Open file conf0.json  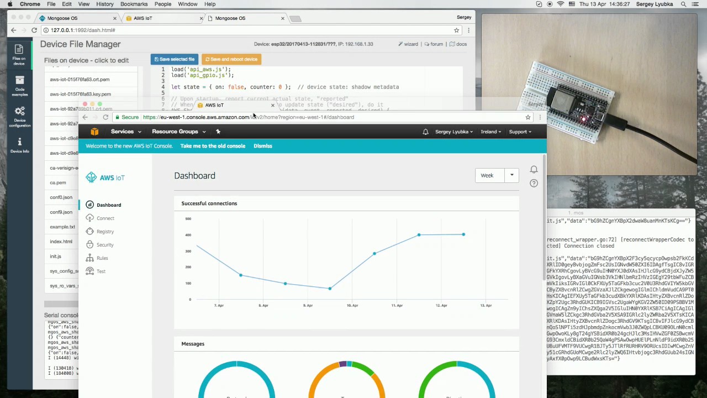pos(61,197)
